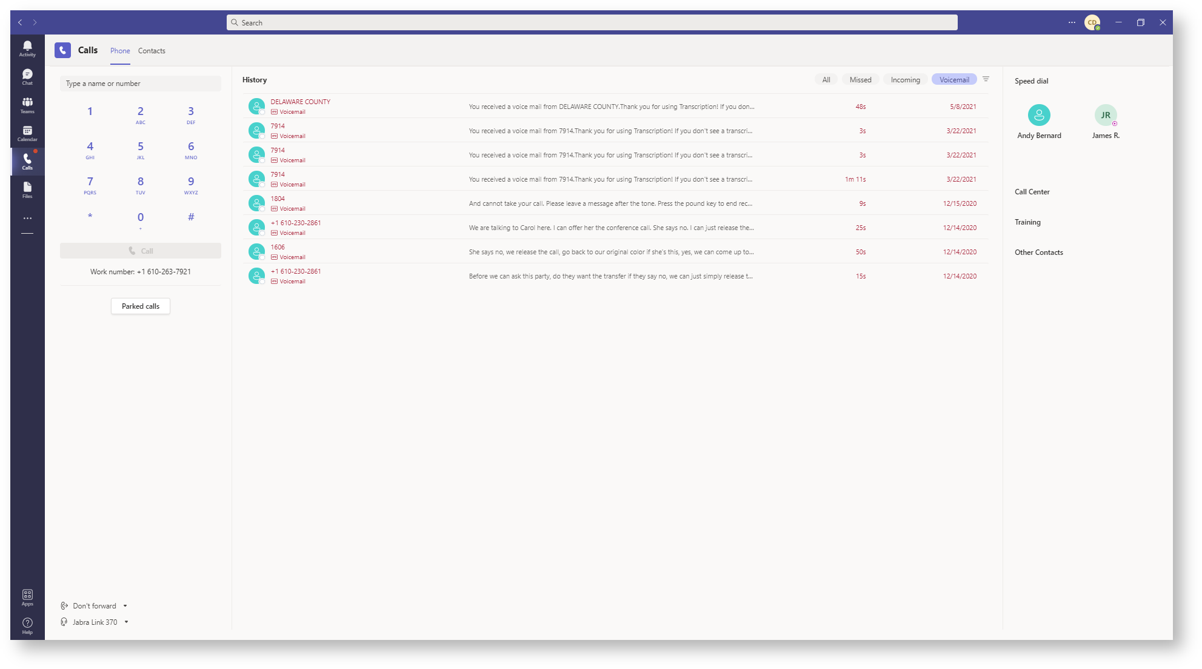The image size is (1202, 669).
Task: Open Files in the sidebar
Action: tap(27, 190)
